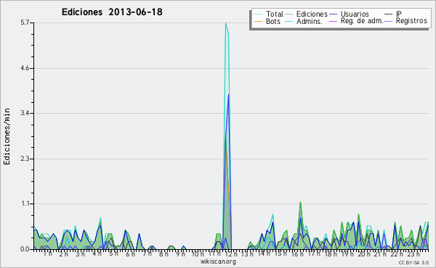This screenshot has width=436, height=268.
Task: Click the 16 h x-axis label
Action: (297, 254)
